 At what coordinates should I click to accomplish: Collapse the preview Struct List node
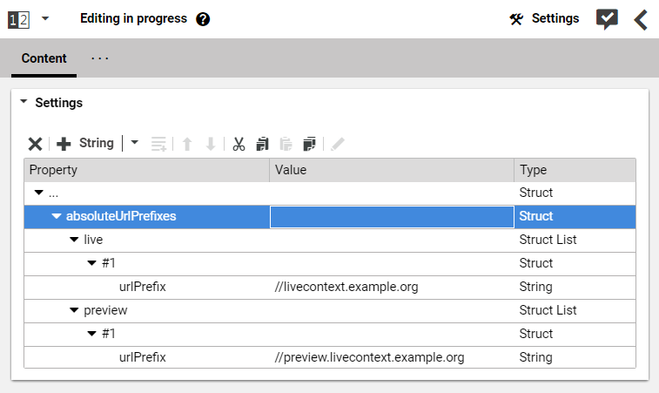[x=74, y=310]
